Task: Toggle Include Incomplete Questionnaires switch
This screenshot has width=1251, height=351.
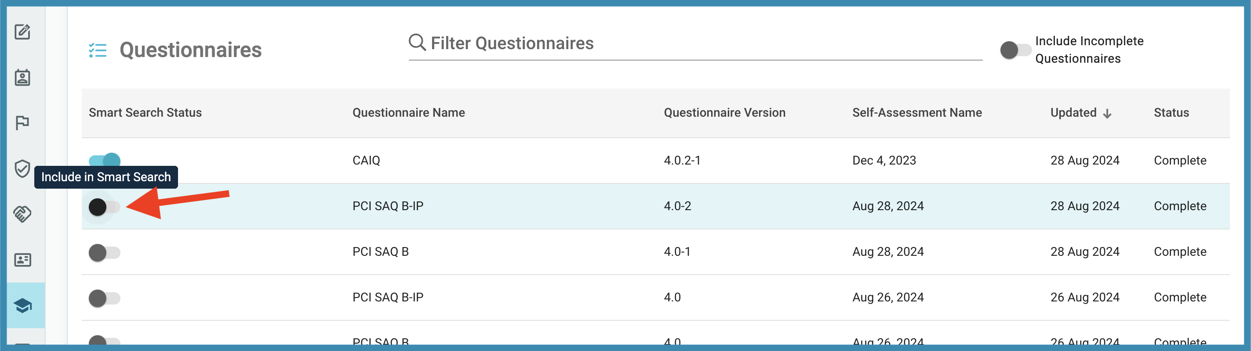Action: 1015,50
